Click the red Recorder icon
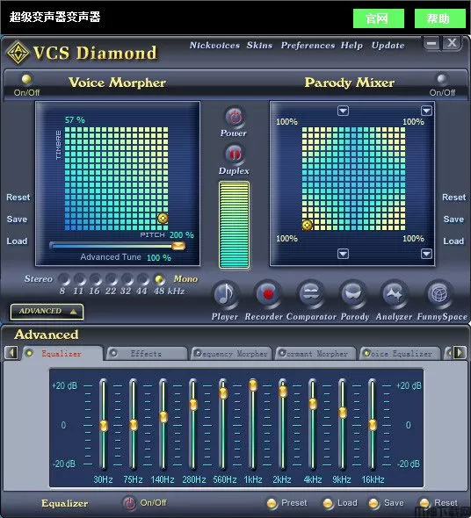 click(267, 294)
